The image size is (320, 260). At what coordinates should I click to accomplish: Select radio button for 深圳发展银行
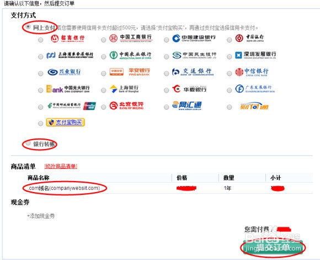229,56
